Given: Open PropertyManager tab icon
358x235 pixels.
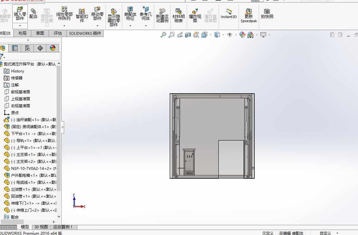Looking at the screenshot, I should click(15, 48).
